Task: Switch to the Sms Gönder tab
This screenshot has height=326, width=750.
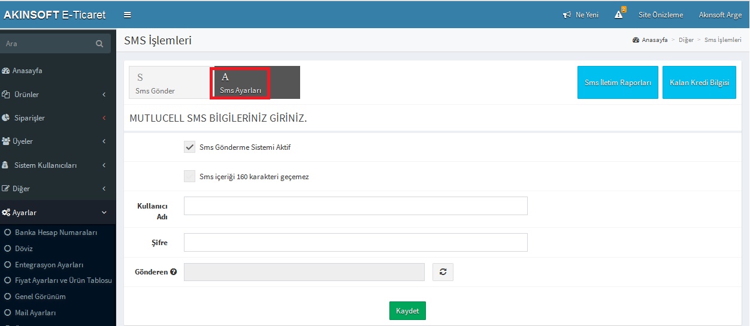Action: pyautogui.click(x=171, y=83)
